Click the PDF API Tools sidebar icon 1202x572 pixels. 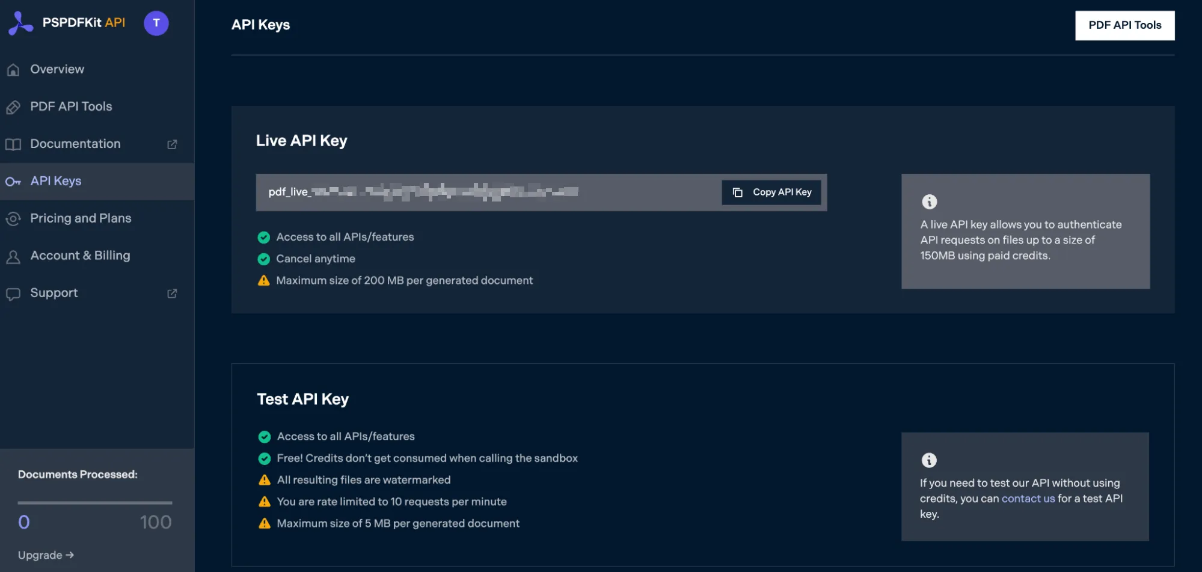[13, 107]
